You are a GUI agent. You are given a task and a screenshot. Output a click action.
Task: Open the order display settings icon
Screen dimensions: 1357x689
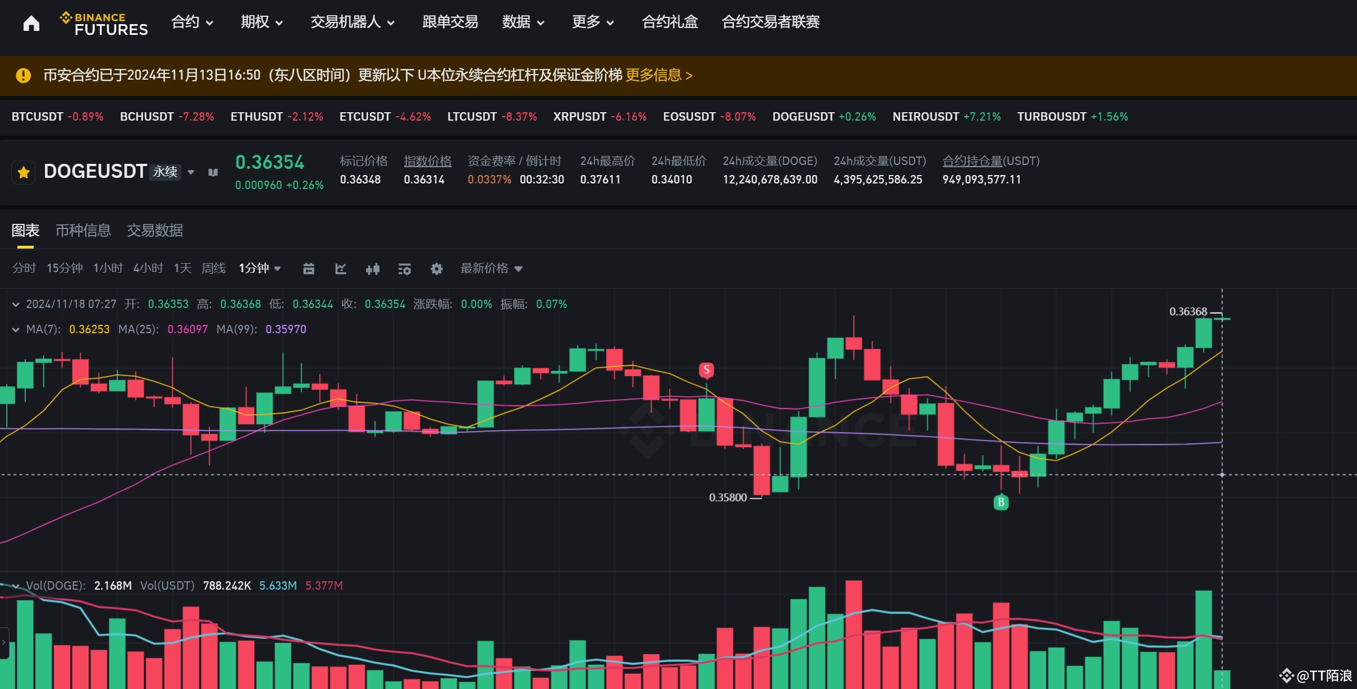(x=404, y=269)
